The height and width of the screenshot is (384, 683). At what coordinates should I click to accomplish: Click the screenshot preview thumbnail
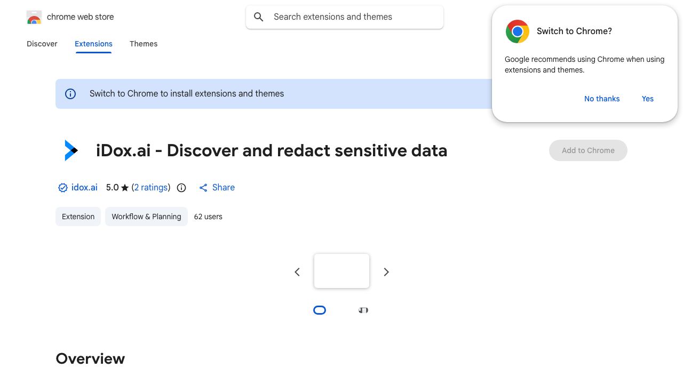tap(341, 271)
